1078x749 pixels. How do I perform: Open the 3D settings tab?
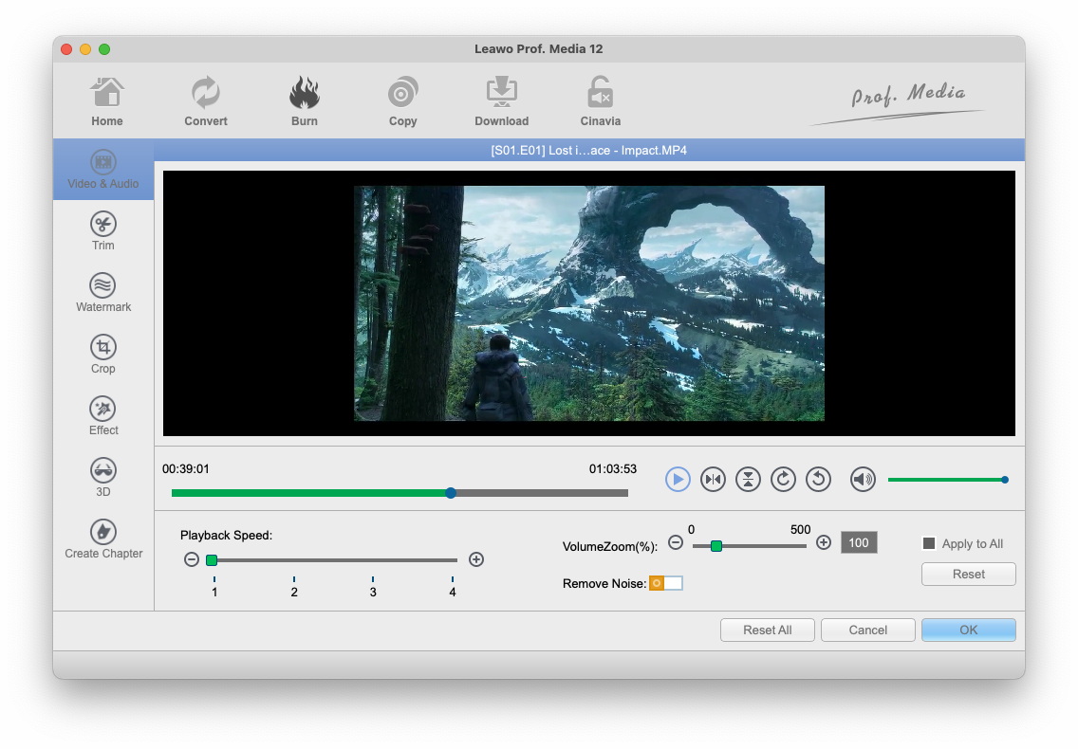[x=103, y=478]
